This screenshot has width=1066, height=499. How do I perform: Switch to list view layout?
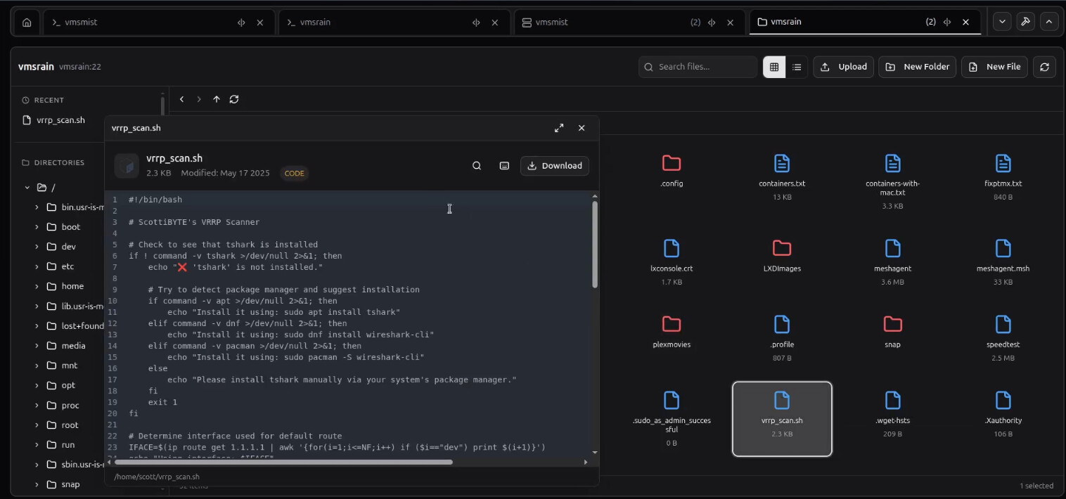click(797, 67)
